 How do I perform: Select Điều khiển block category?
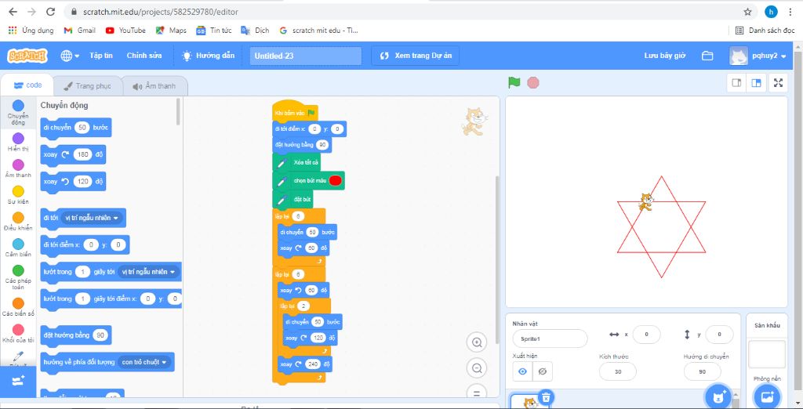18,221
